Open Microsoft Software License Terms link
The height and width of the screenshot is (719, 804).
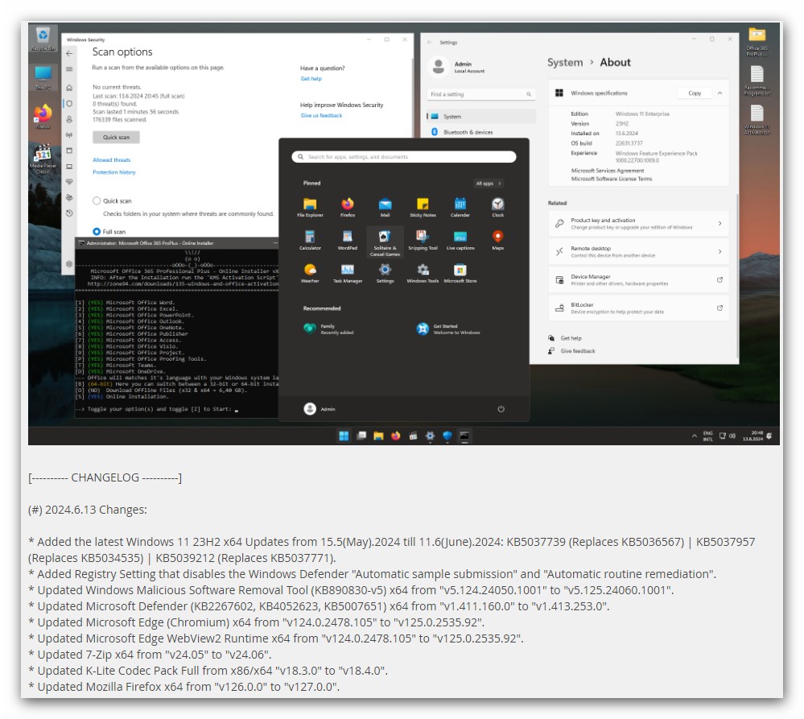coord(611,179)
